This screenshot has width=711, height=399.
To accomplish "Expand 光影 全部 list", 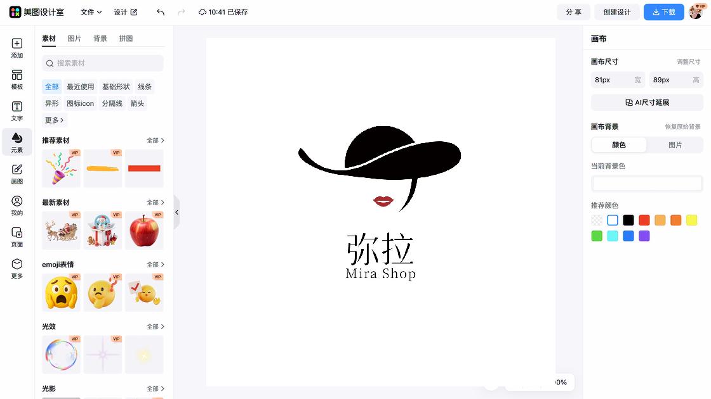I will pyautogui.click(x=155, y=389).
